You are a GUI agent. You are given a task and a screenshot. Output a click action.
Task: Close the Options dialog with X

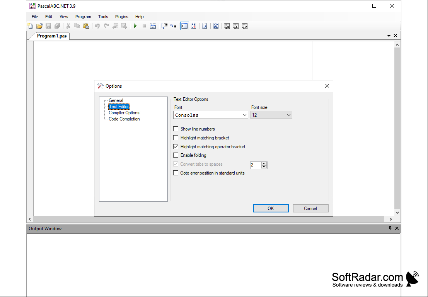pyautogui.click(x=327, y=86)
